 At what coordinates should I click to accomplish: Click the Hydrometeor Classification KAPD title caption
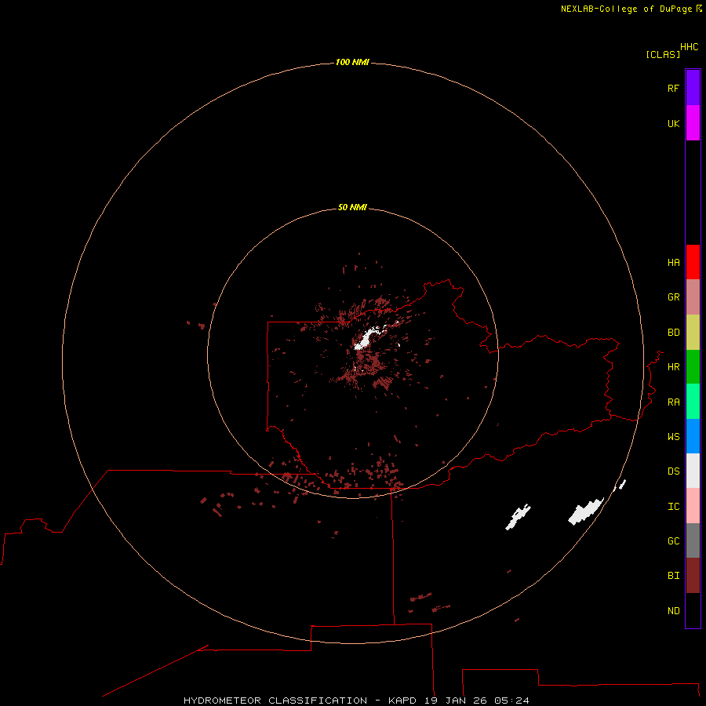[x=356, y=701]
